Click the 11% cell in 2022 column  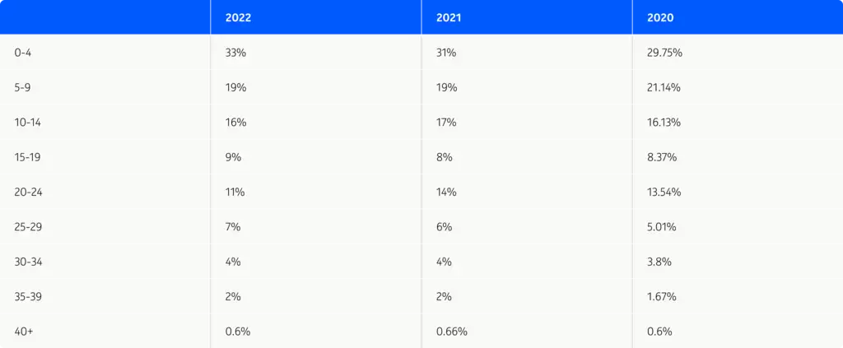(235, 193)
